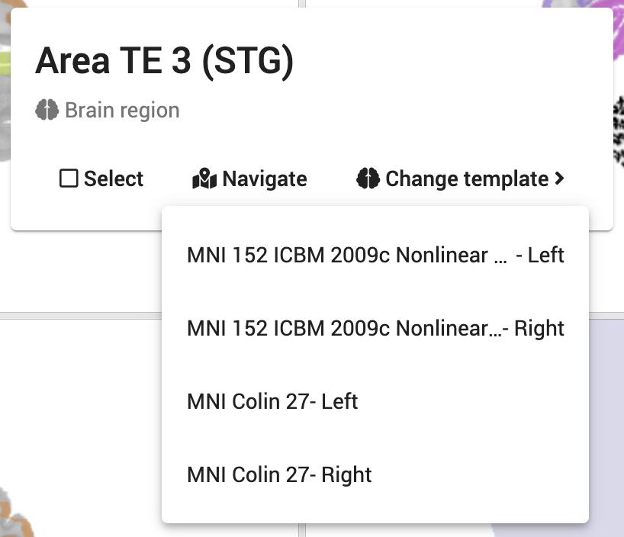The width and height of the screenshot is (624, 537).
Task: Tick the Select checkbox square
Action: click(69, 179)
